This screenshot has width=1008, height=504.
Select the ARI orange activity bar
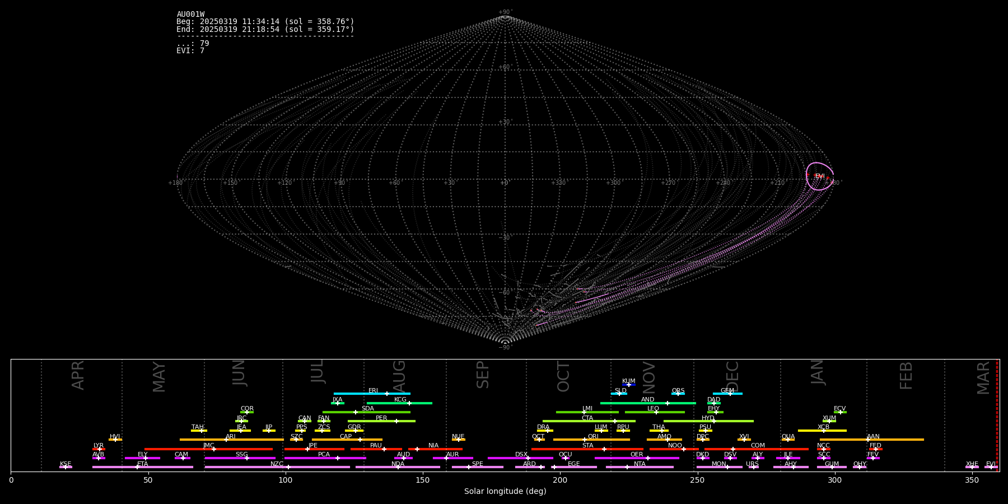[x=231, y=440]
